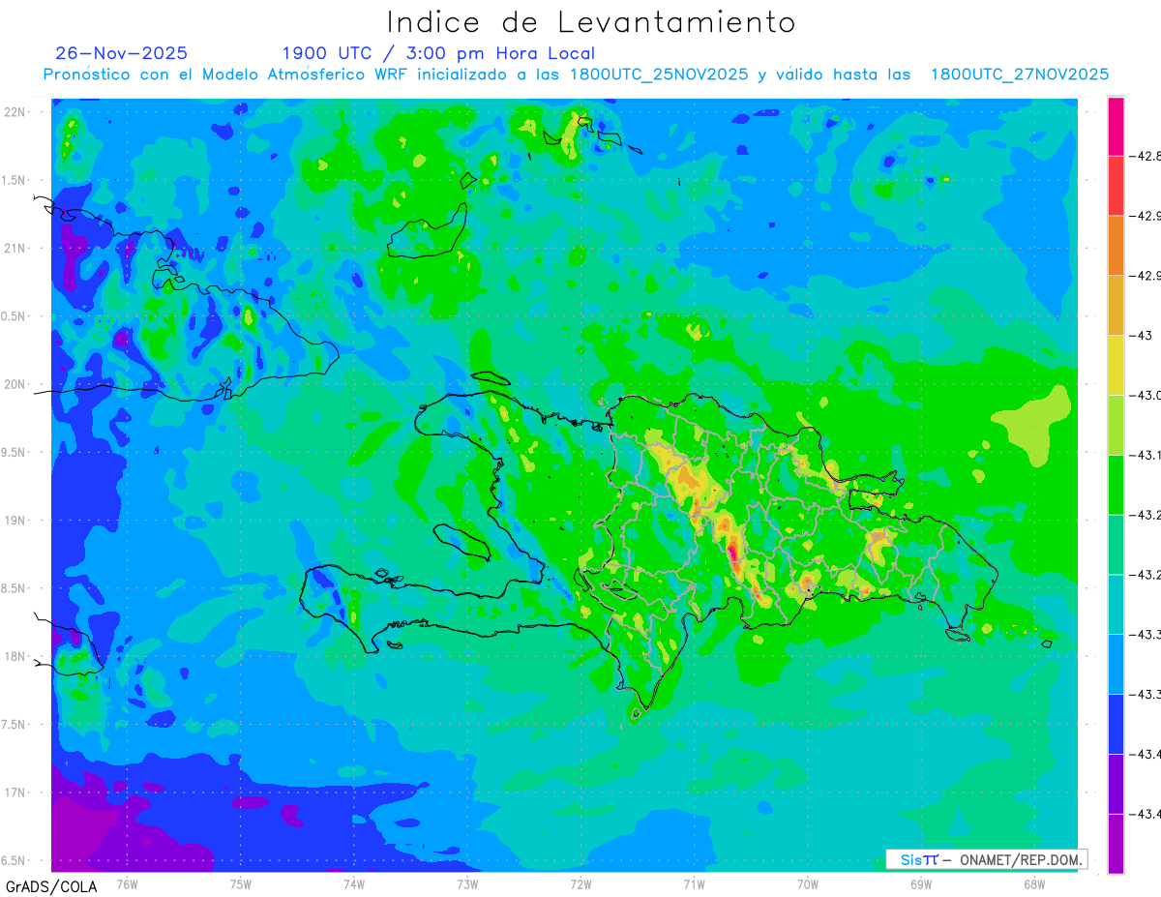Click the 'Indice de Levantamiento' title
The height and width of the screenshot is (897, 1161).
591,22
